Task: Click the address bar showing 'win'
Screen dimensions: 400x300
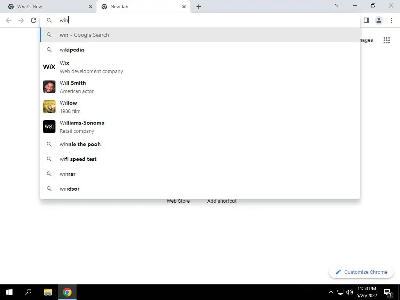Action: pyautogui.click(x=200, y=20)
